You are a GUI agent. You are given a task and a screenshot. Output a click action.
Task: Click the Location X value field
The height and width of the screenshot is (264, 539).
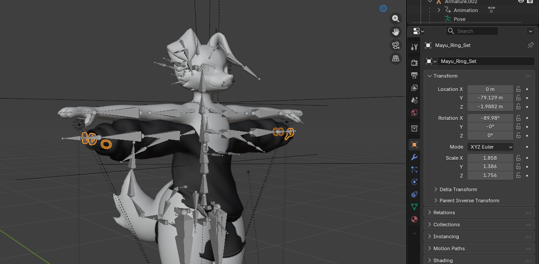point(490,89)
